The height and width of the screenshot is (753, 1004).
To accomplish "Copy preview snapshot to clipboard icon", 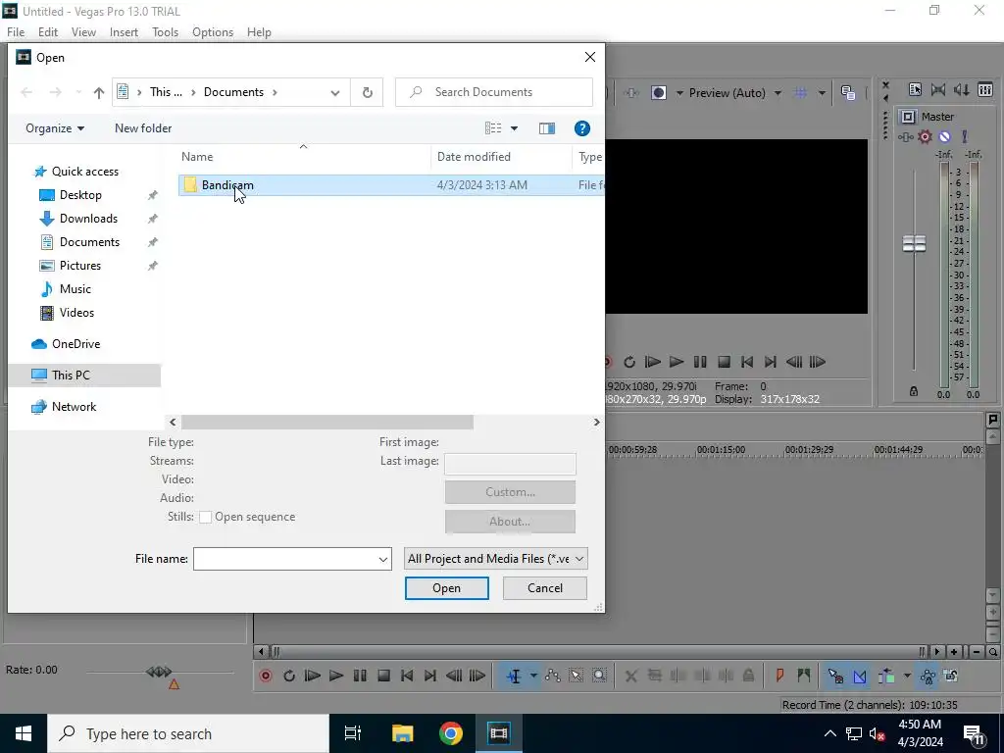I will coord(848,93).
